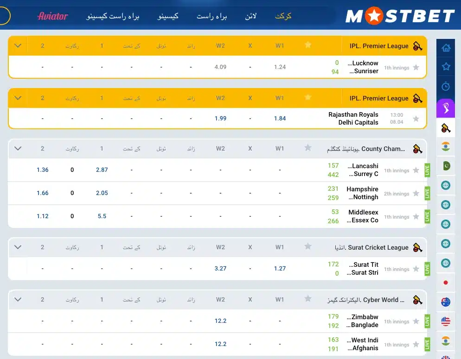The height and width of the screenshot is (359, 461).
Task: Select the USA flag icon in the sidebar
Action: pos(446,321)
